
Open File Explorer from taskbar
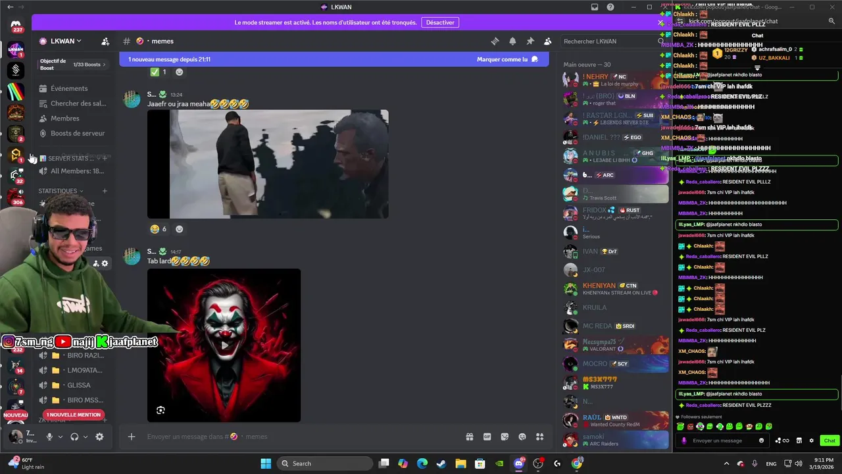(460, 463)
